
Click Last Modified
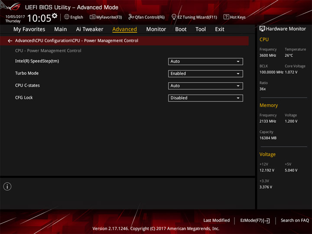[x=217, y=221]
